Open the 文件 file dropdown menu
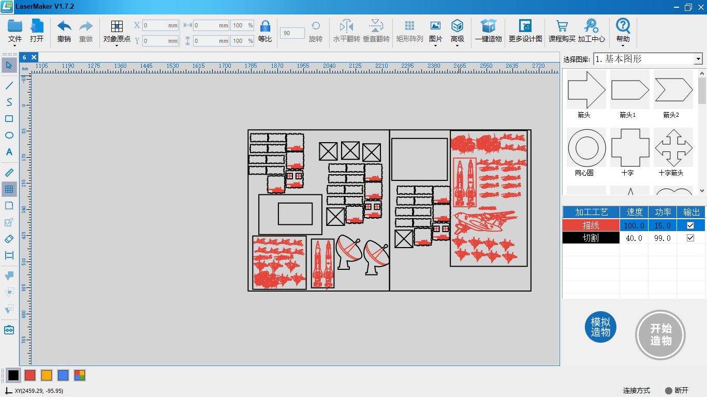The image size is (707, 397). coord(15,32)
